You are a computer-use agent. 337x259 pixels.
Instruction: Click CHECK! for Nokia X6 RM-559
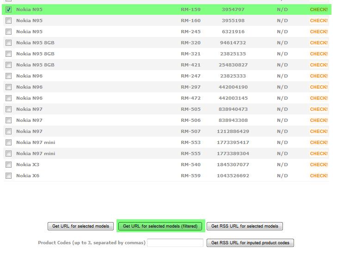pyautogui.click(x=319, y=176)
